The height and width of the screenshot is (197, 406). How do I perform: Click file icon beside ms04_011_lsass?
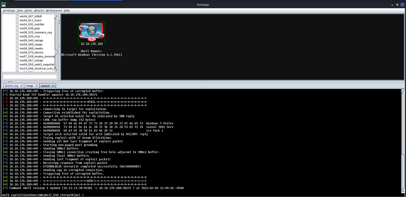(17, 20)
